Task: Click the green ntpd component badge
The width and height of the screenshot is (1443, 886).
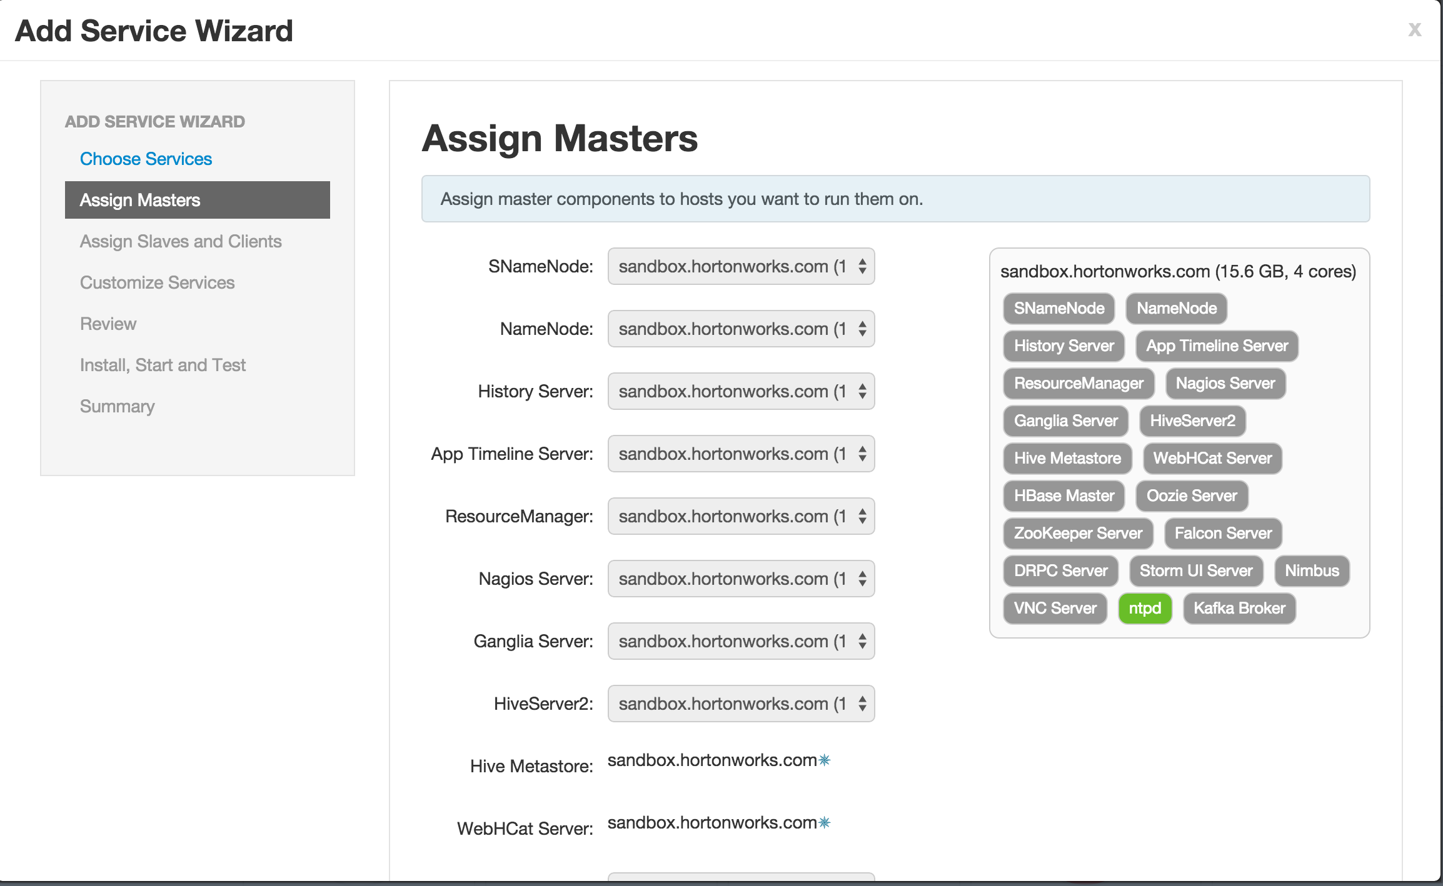Action: tap(1144, 608)
